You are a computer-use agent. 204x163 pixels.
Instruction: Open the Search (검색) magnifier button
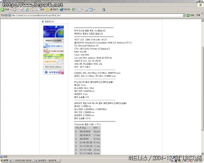pos(40,10)
